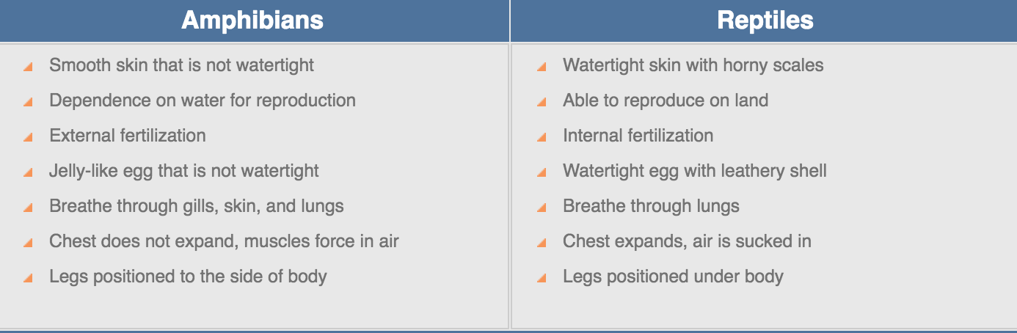The image size is (1017, 333).
Task: Click the Reptiles column header
Action: click(x=765, y=20)
